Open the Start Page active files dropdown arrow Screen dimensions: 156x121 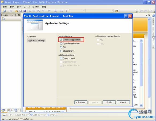(146, 15)
